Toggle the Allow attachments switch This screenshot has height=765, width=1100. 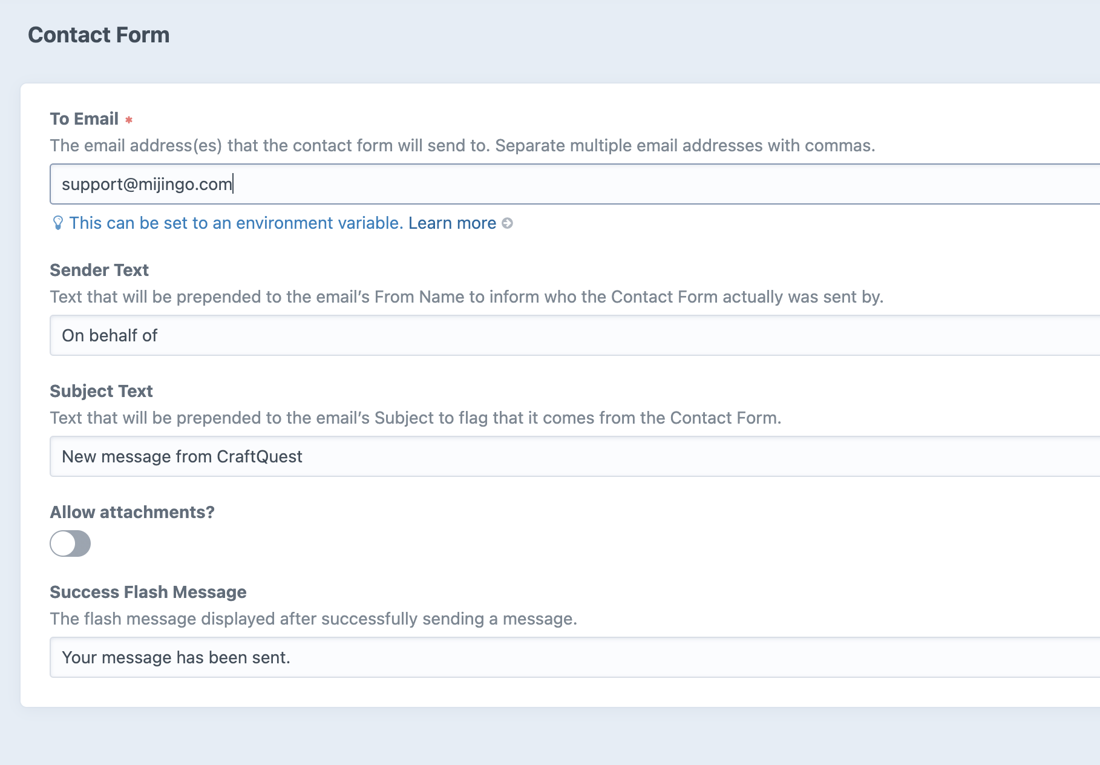[70, 543]
